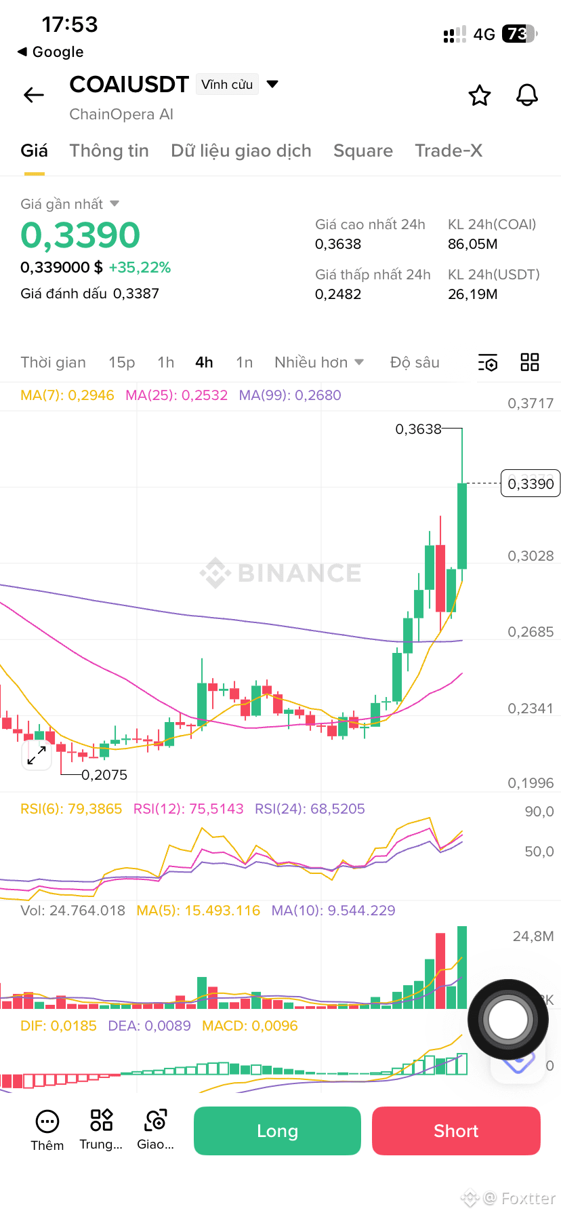Select the Vĩnh cửu perpetual label
The width and height of the screenshot is (561, 1215).
pos(227,84)
